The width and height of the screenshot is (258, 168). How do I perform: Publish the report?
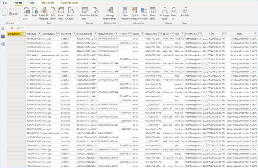[x=185, y=10]
